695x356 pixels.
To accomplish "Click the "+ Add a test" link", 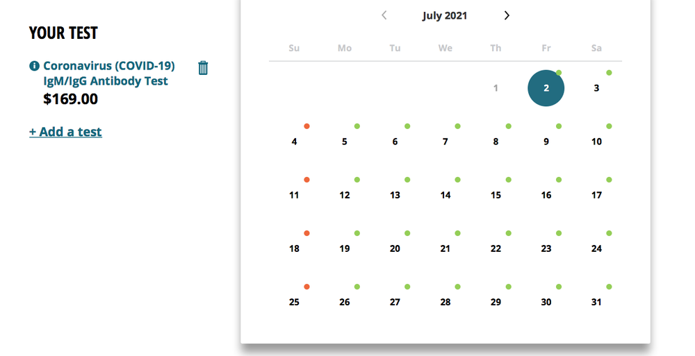I will 65,132.
